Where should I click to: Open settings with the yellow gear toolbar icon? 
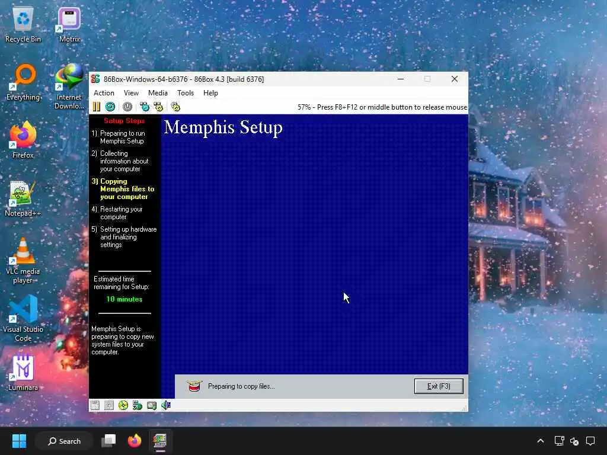coord(175,107)
